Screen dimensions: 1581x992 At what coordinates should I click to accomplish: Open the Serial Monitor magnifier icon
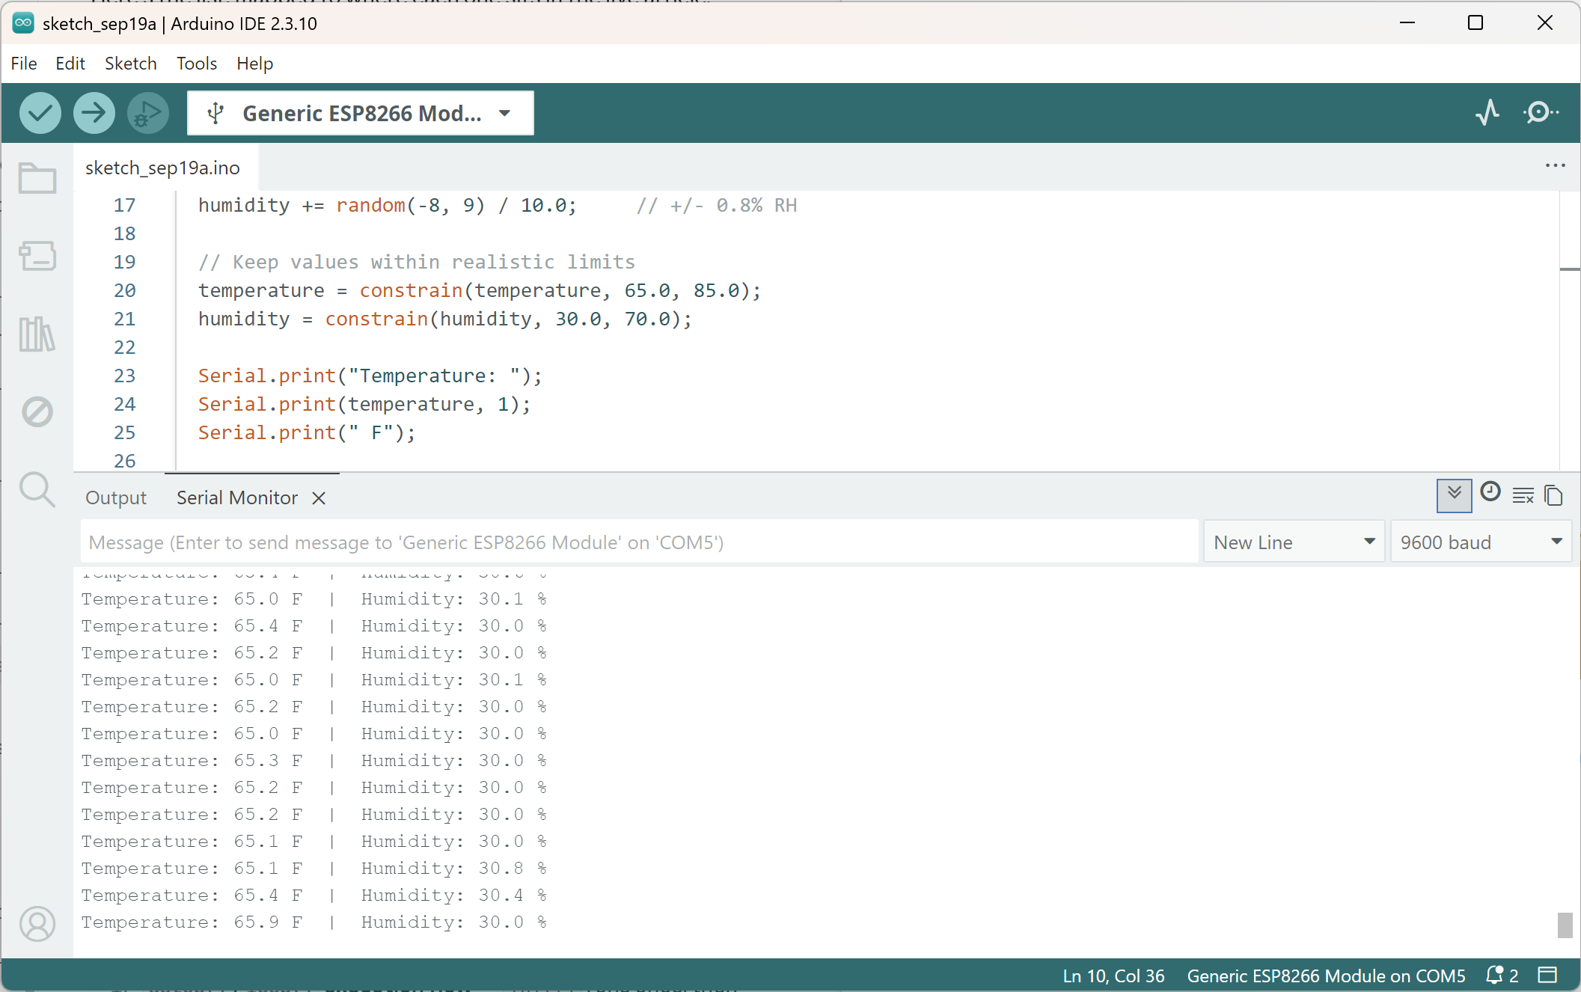pos(1541,113)
